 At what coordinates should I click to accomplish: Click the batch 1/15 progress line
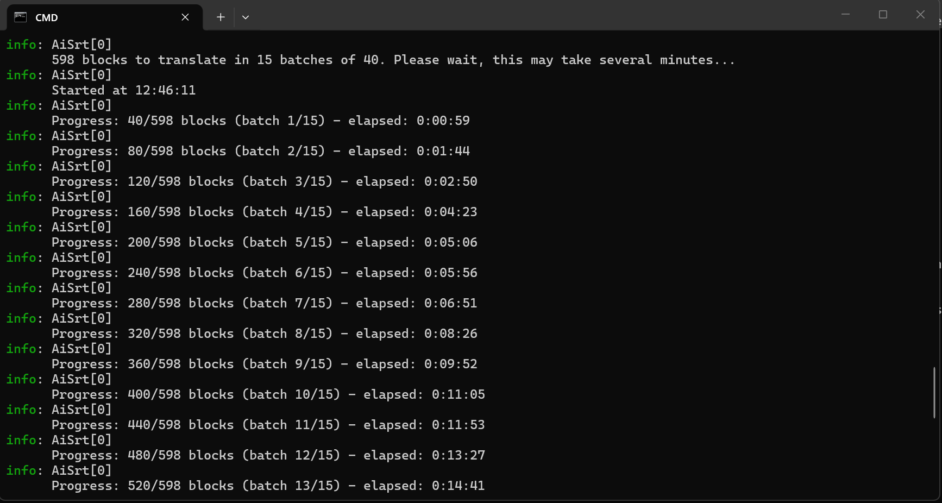tap(260, 121)
